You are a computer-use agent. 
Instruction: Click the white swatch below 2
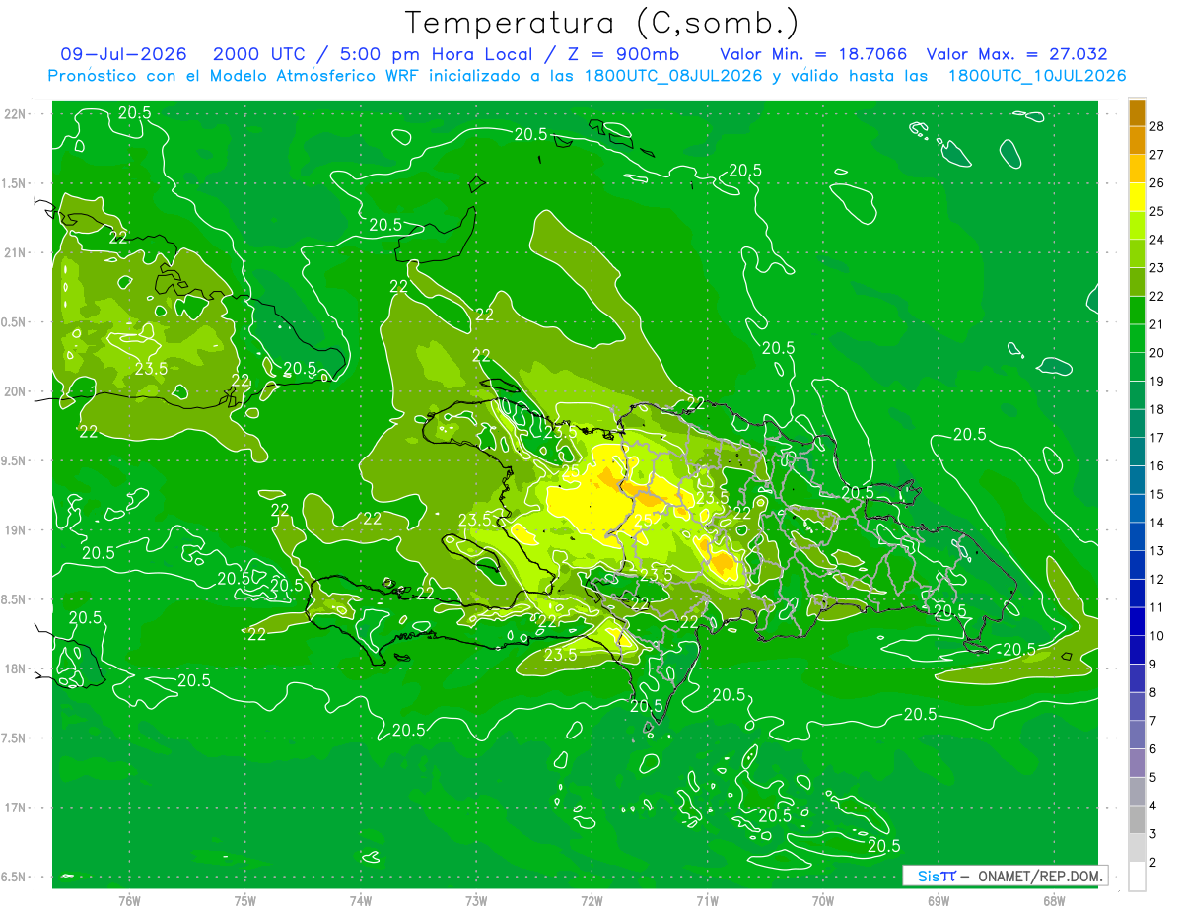[x=1137, y=877]
